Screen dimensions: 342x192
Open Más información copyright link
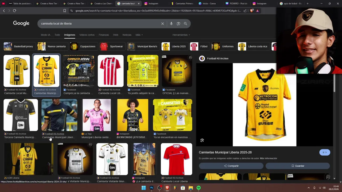point(268,158)
